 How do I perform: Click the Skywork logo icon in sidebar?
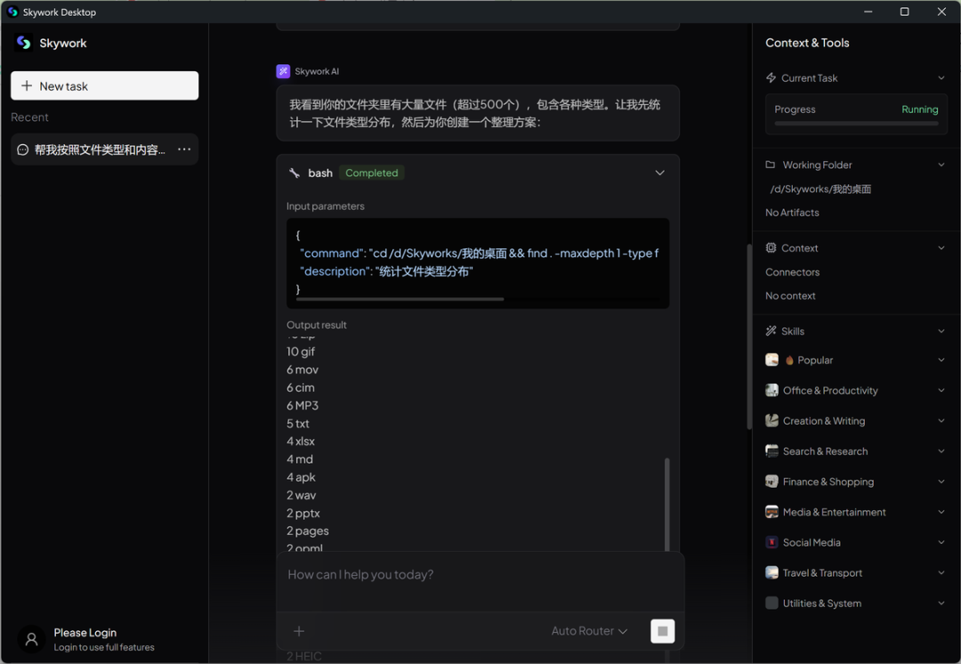(24, 43)
